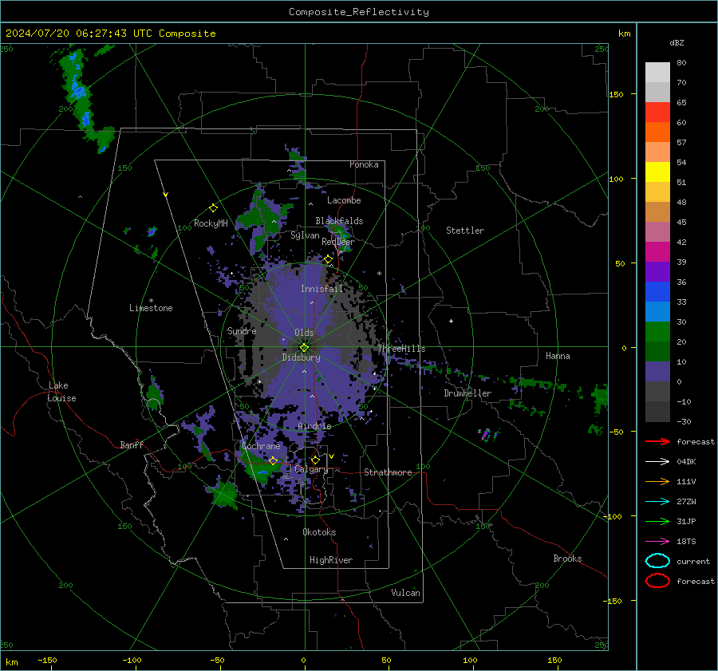Viewport: 718px width, 671px height.
Task: Select the HighRiver label
Action: click(331, 560)
